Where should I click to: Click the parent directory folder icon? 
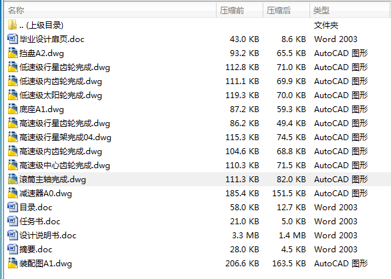[13, 25]
